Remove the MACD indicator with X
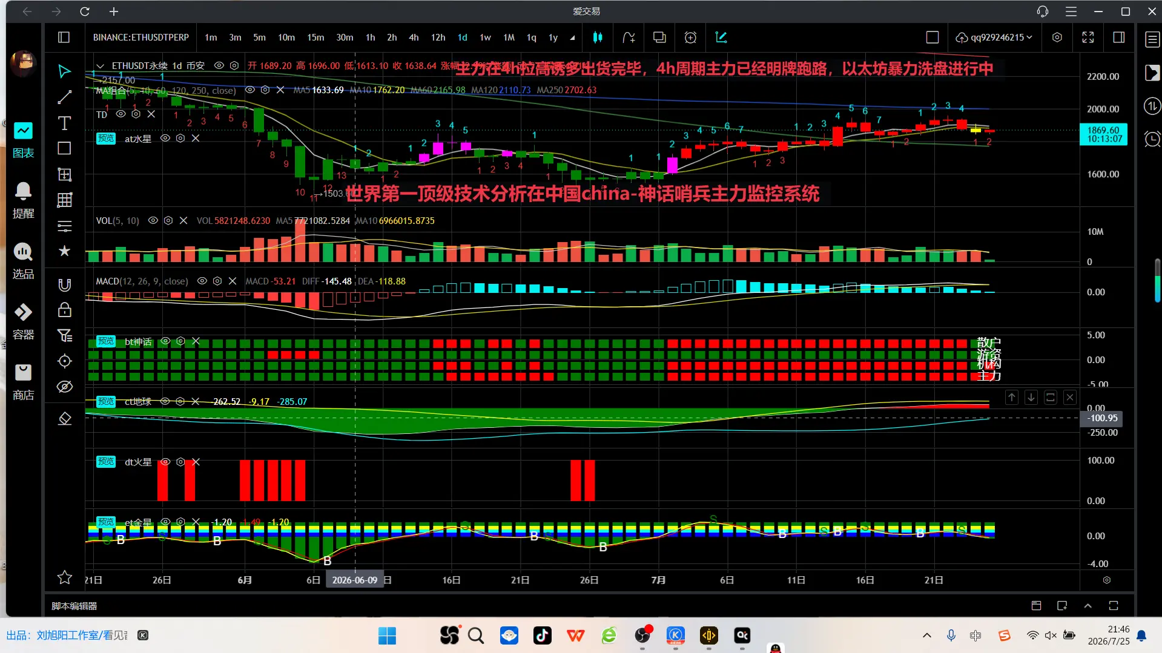 (x=233, y=281)
